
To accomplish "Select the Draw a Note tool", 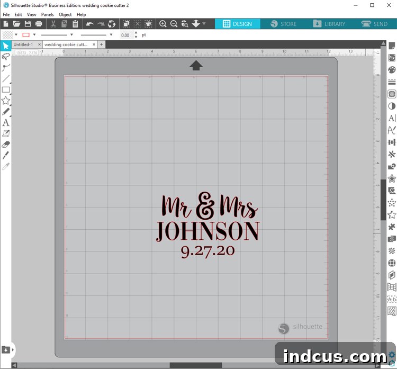I will click(6, 133).
